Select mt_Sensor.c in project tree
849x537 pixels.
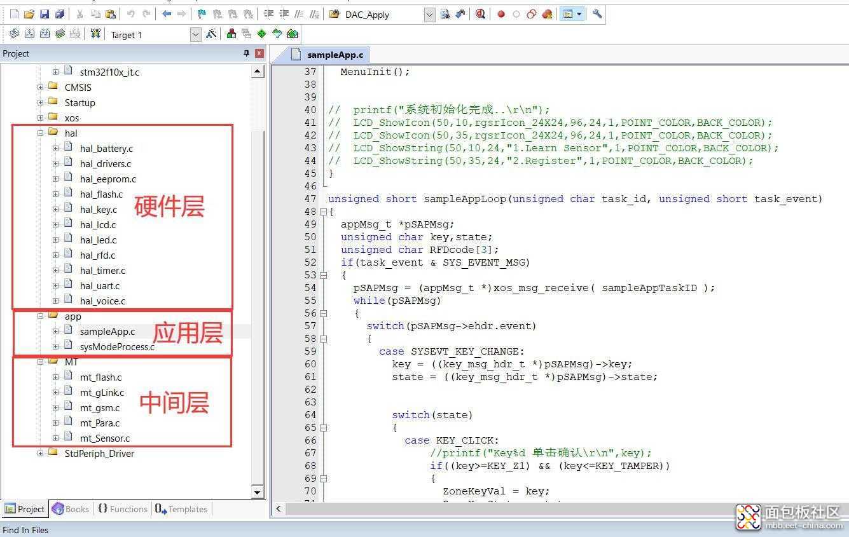coord(105,438)
